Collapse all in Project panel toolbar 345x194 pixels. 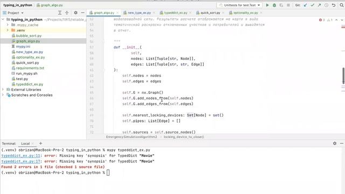(67, 13)
